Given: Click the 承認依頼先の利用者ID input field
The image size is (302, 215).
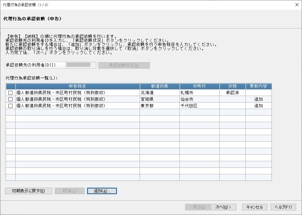Looking at the screenshot, I should pyautogui.click(x=81, y=65).
